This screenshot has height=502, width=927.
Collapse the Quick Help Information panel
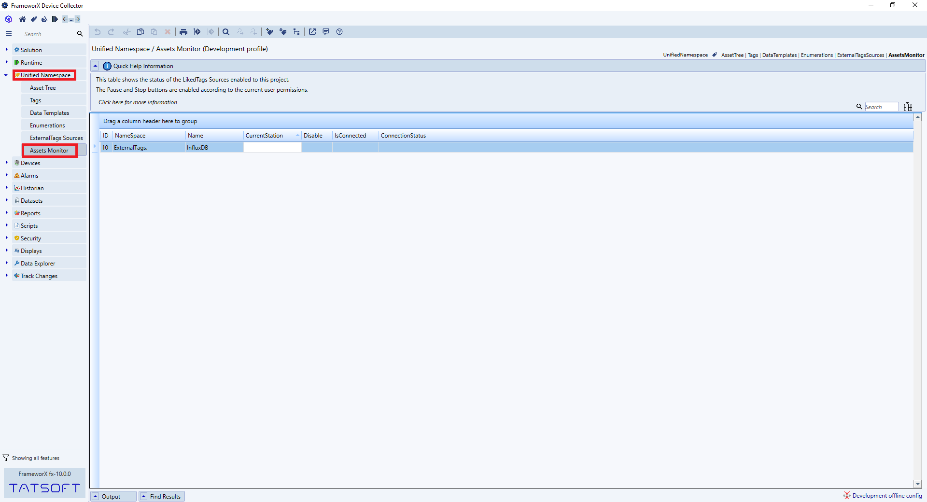click(x=96, y=66)
